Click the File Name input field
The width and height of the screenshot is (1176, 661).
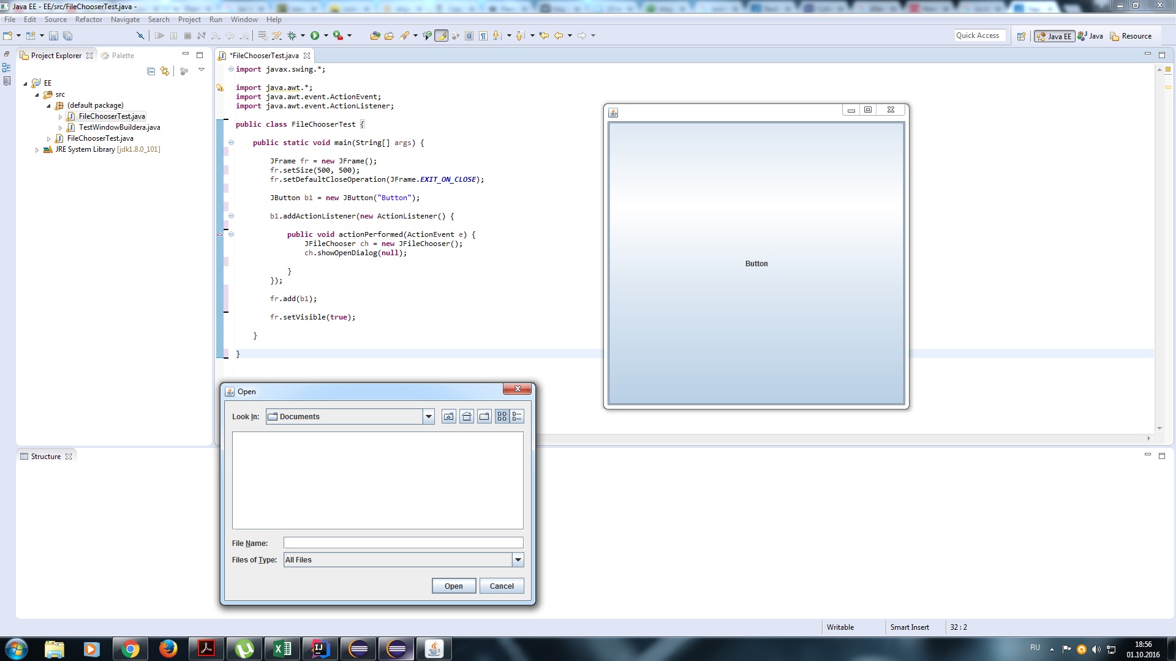pos(403,543)
